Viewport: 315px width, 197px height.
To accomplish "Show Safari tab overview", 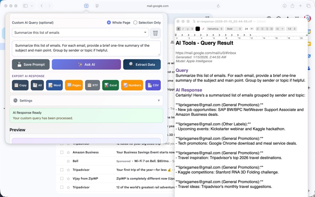I will (308, 6).
